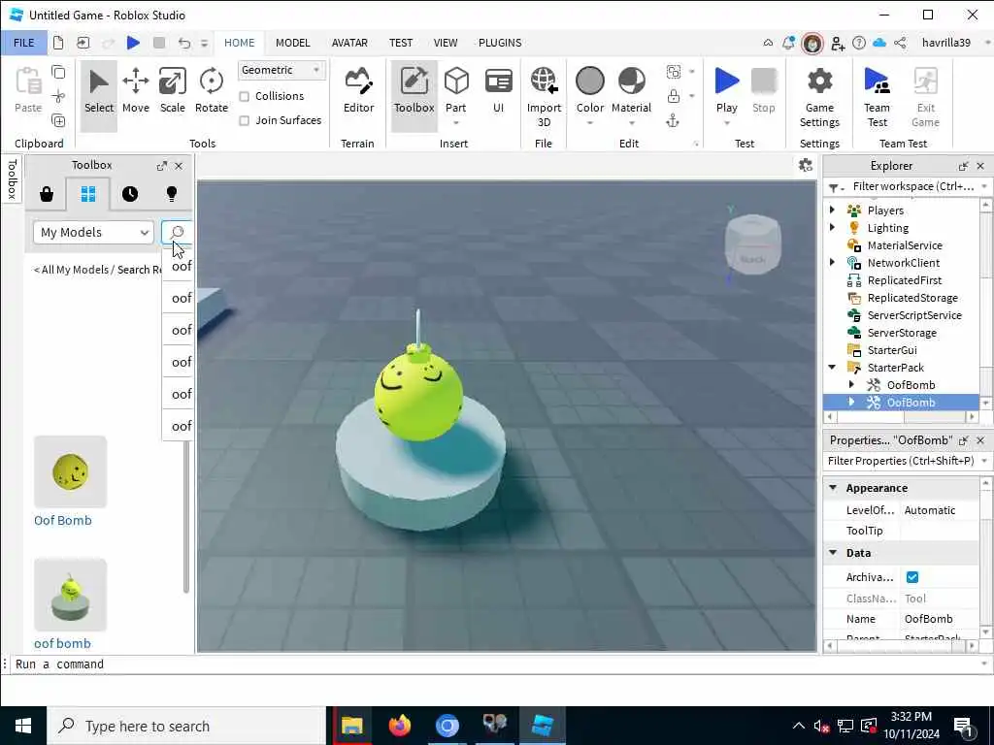Click Filter Properties input field
This screenshot has width=994, height=745.
tap(902, 461)
